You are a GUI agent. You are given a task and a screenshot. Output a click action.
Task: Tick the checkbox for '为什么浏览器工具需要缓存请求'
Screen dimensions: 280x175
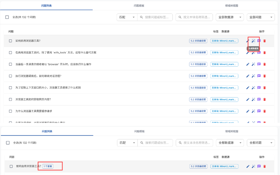[x=11, y=111]
